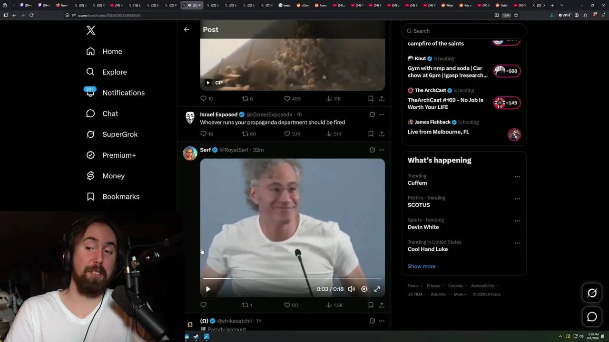Repost the GIF post with 6 reposts
Viewport: 609px width, 342px height.
(x=247, y=99)
